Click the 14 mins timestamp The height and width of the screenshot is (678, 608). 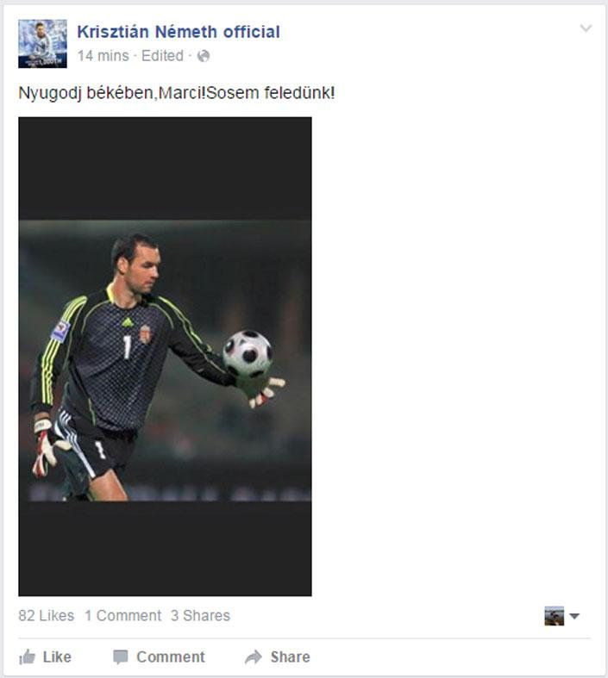pos(103,56)
